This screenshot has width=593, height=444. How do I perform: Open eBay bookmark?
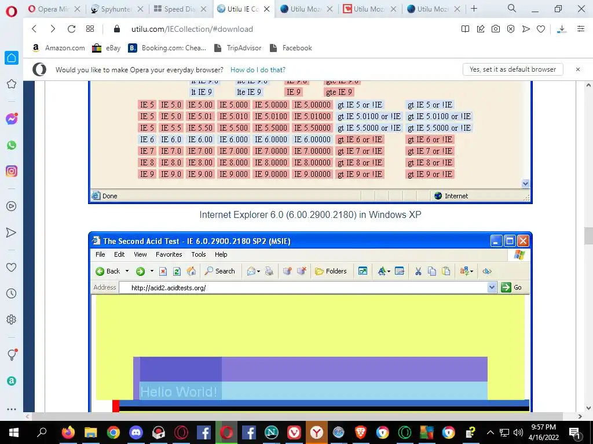pos(107,48)
